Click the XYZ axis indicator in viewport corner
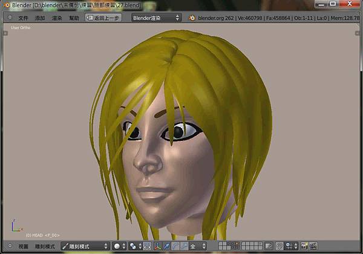The height and width of the screenshot is (254, 363). [x=17, y=226]
